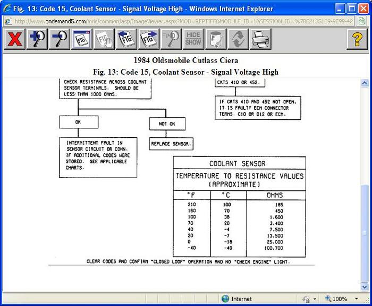
Task: Click the 25,000 ohms value
Action: coord(275,242)
